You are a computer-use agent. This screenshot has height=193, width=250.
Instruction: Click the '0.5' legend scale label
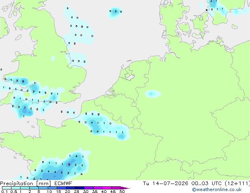click(14, 191)
